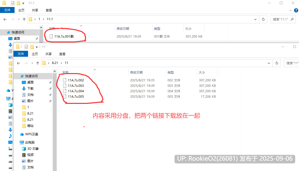Select the properties checkmark icon in 11 title bar
Viewport: 299px width, 171px height.
click(26, 47)
